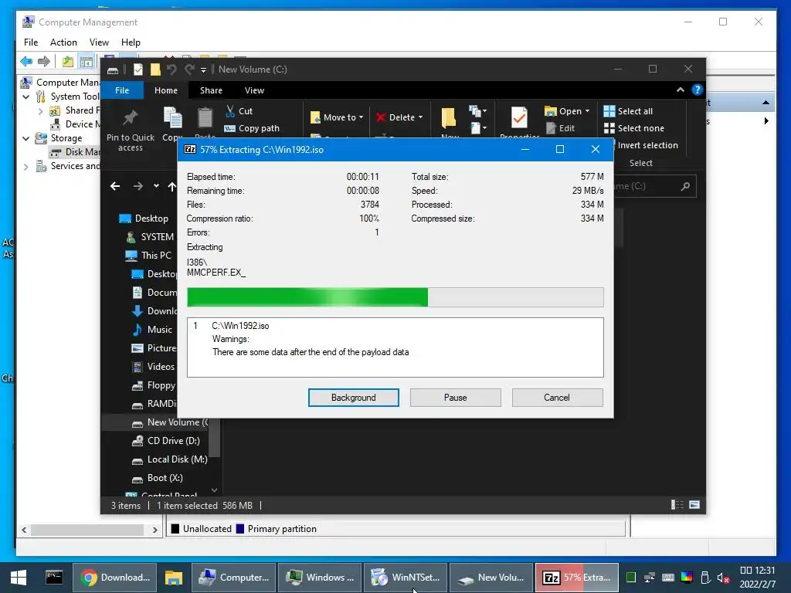791x593 pixels.
Task: Cancel the 7-Zip extraction
Action: pos(557,398)
